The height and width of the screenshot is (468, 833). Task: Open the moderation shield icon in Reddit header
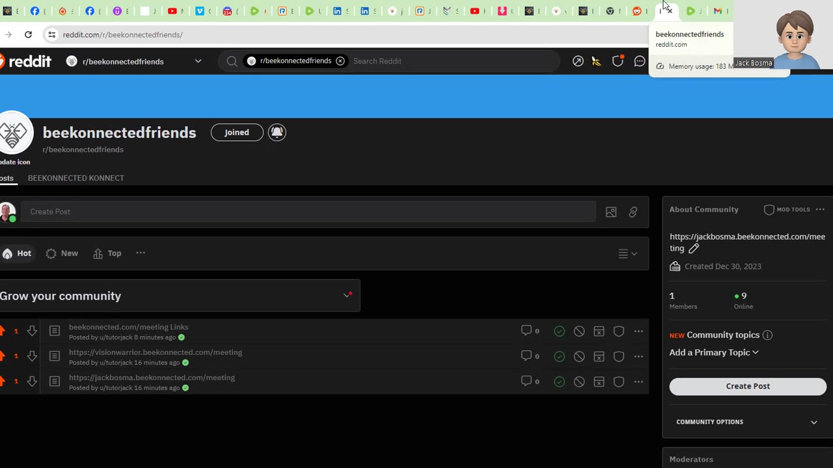pyautogui.click(x=618, y=61)
